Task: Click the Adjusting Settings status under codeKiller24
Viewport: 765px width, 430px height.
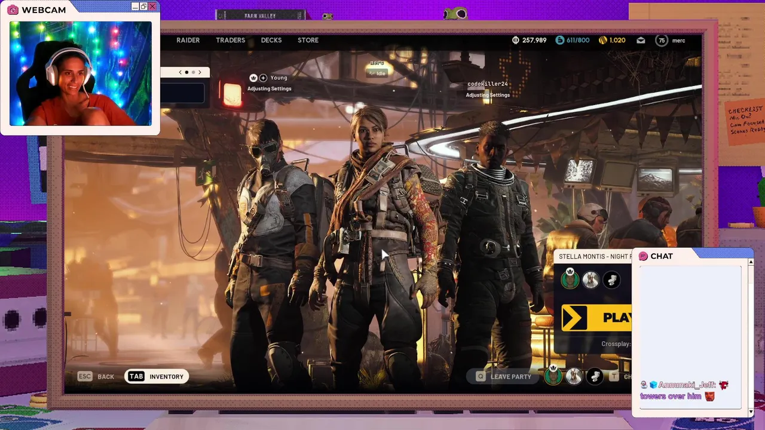Action: pos(488,95)
